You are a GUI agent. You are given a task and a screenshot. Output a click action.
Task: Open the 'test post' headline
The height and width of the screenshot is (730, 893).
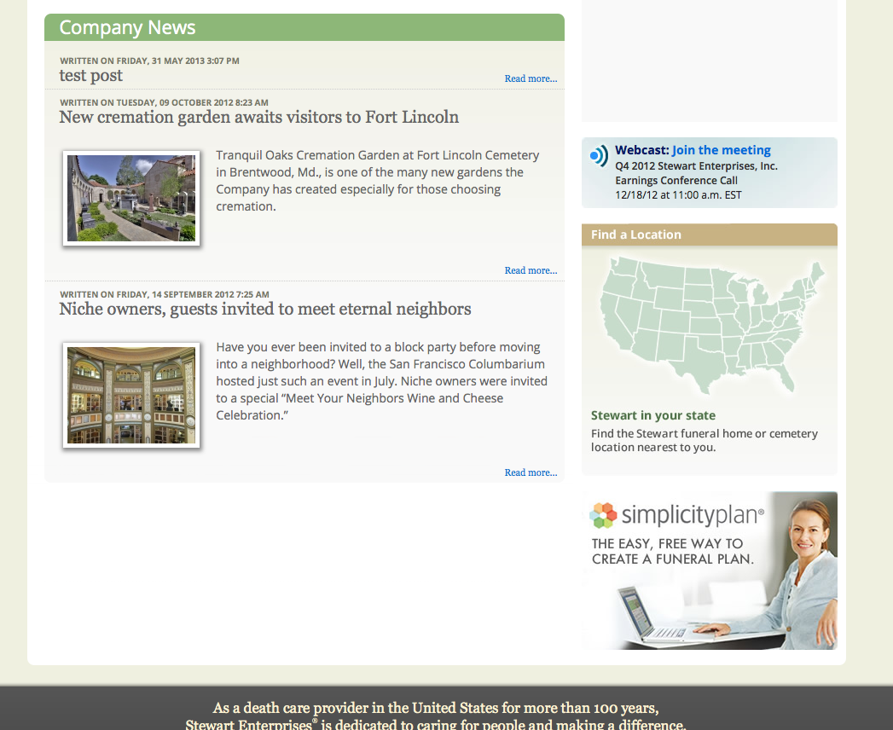click(x=90, y=76)
